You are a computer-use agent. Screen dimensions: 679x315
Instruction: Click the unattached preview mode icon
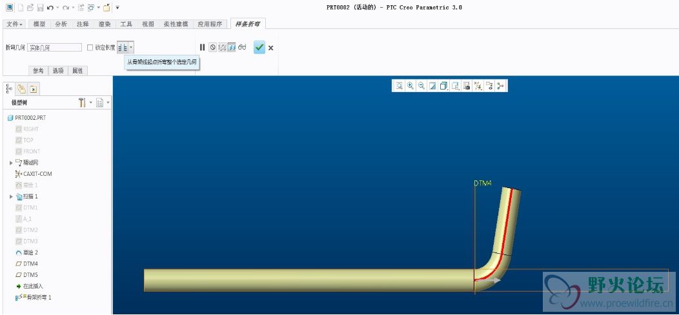coord(222,47)
